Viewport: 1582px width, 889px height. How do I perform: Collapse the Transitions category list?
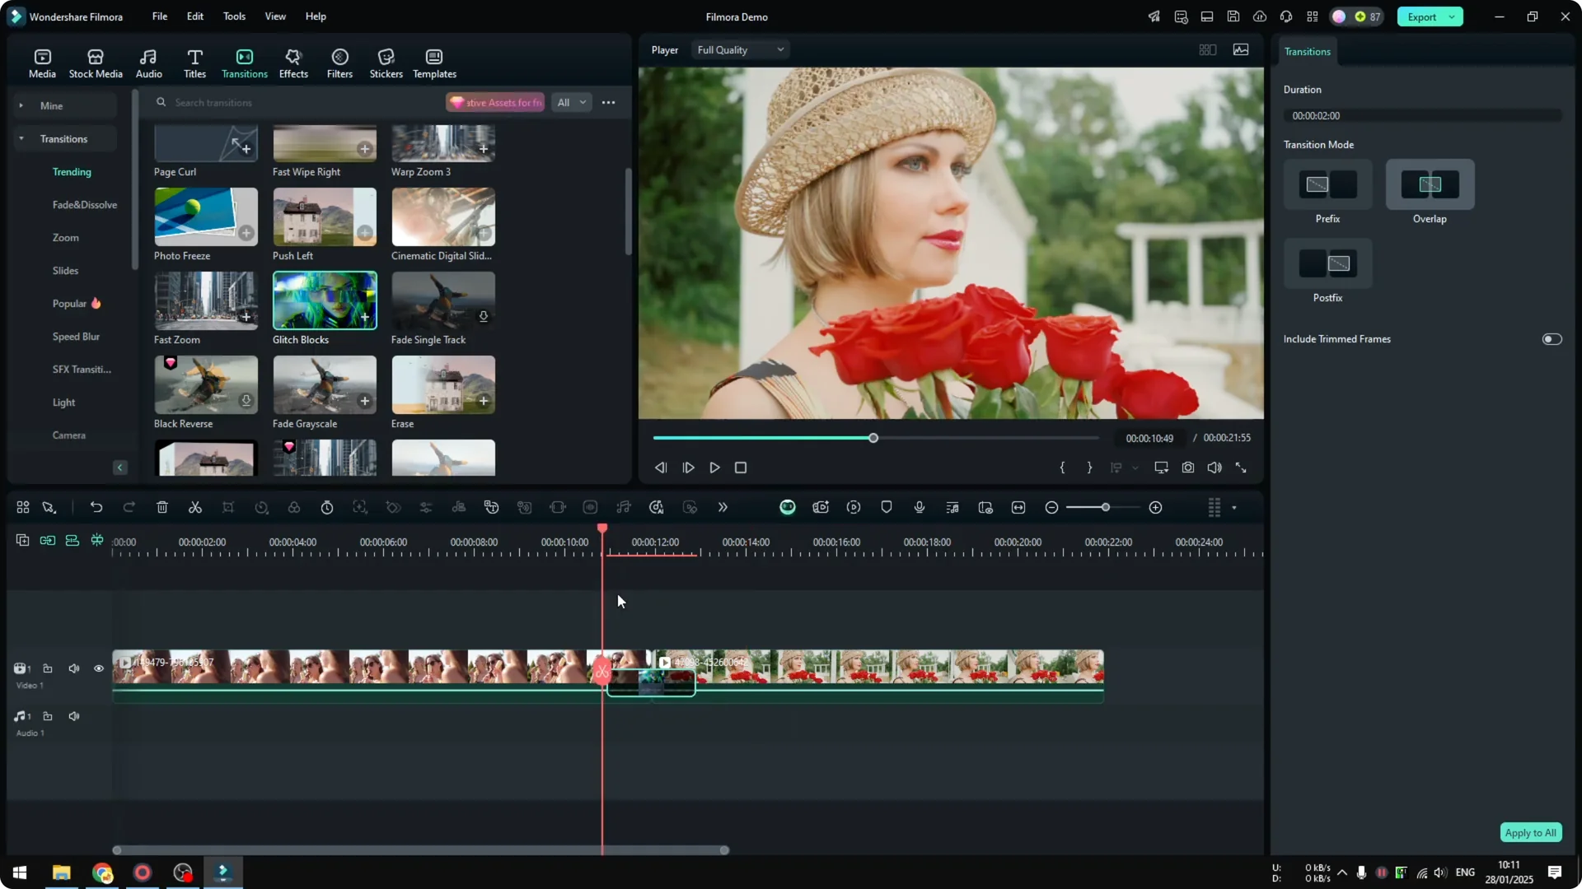pyautogui.click(x=21, y=138)
